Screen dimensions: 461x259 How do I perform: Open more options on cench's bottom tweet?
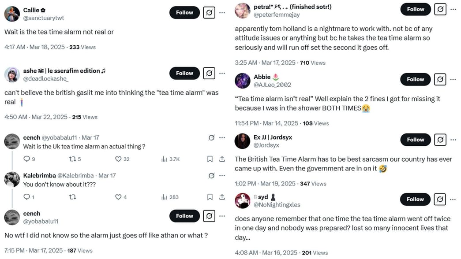(222, 216)
